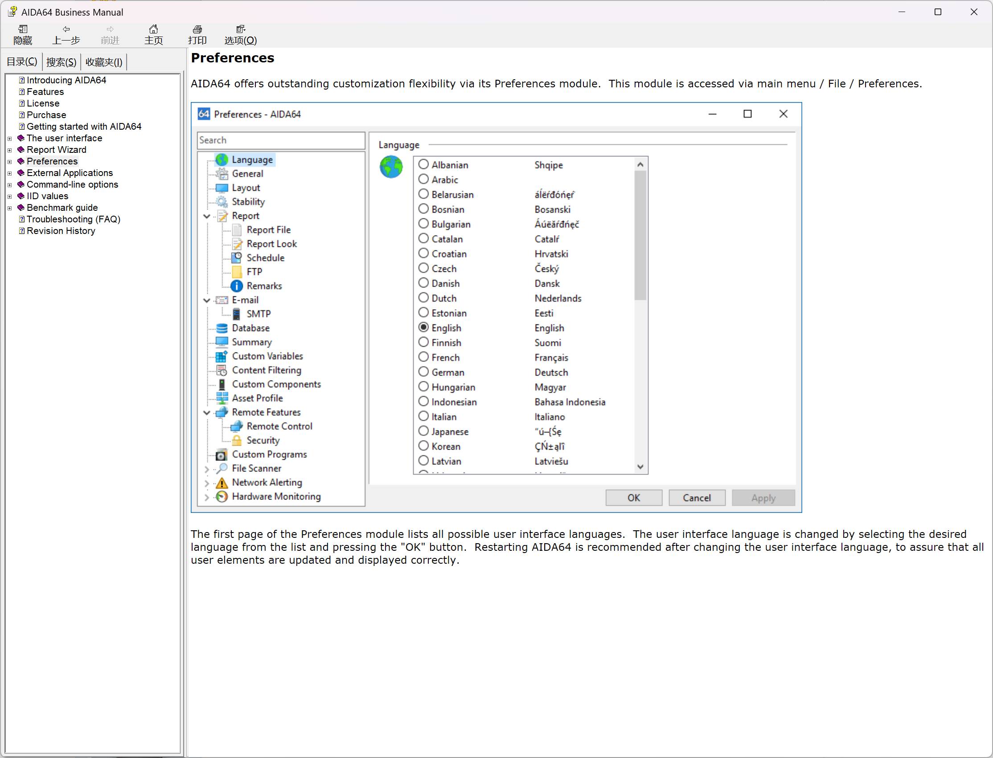Viewport: 993px width, 758px height.
Task: Click the preferences Search field
Action: click(281, 140)
